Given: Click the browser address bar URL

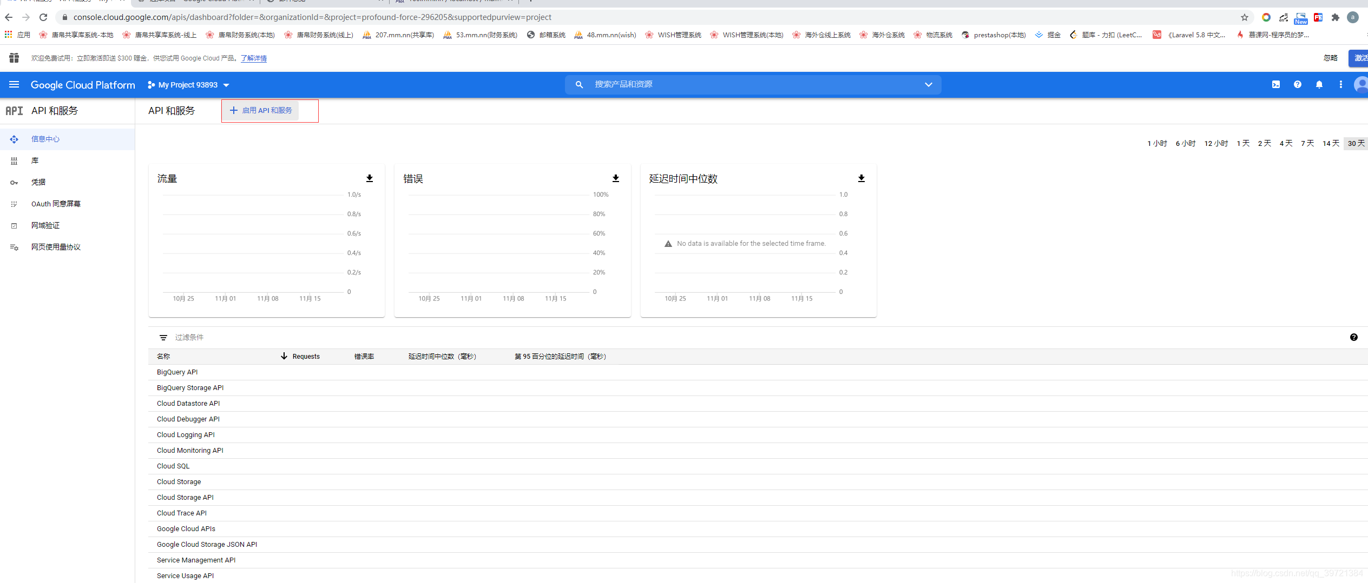Looking at the screenshot, I should (312, 17).
